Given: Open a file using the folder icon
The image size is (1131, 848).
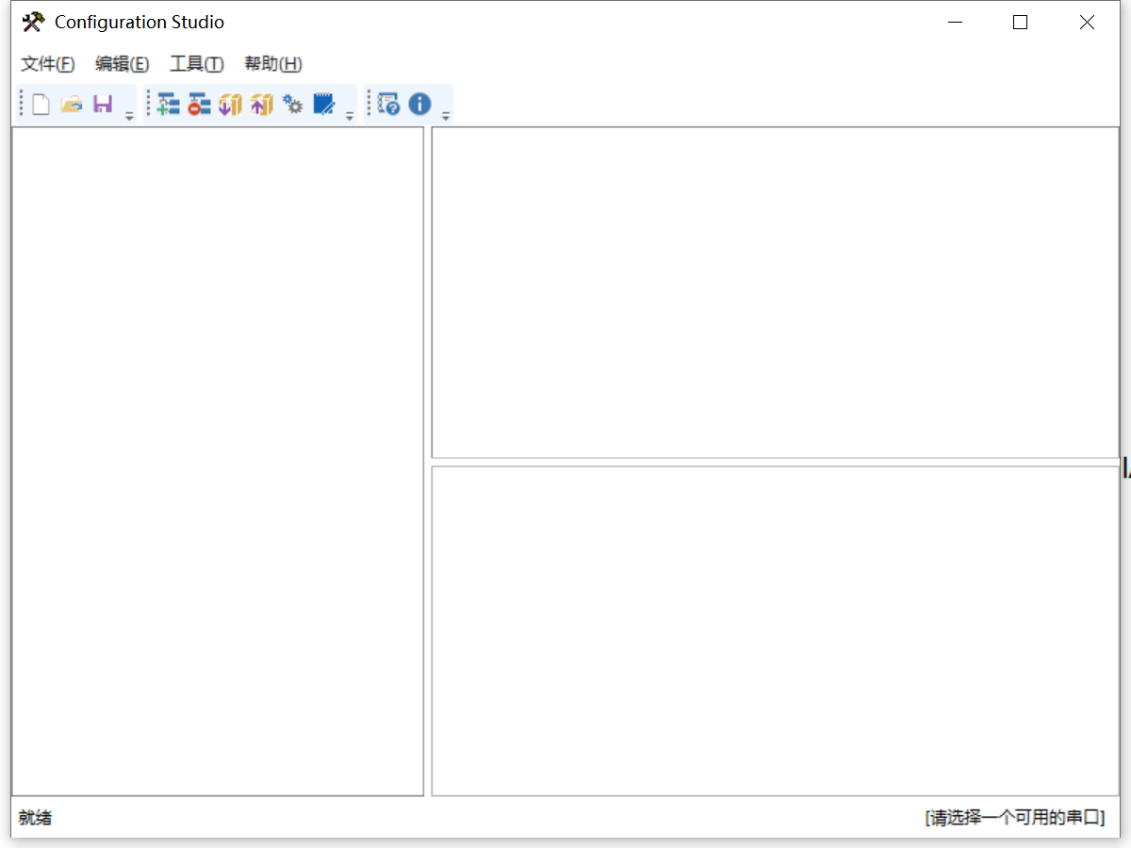Looking at the screenshot, I should point(72,105).
